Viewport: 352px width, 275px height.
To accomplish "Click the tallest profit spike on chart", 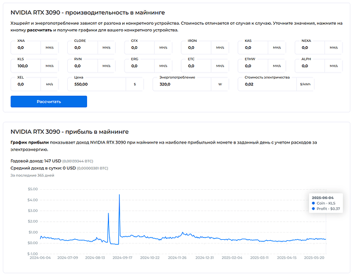I will point(119,195).
